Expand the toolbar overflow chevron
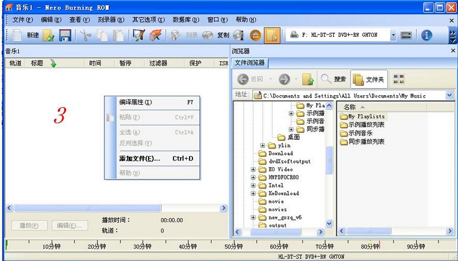This screenshot has width=458, height=261. [x=453, y=35]
